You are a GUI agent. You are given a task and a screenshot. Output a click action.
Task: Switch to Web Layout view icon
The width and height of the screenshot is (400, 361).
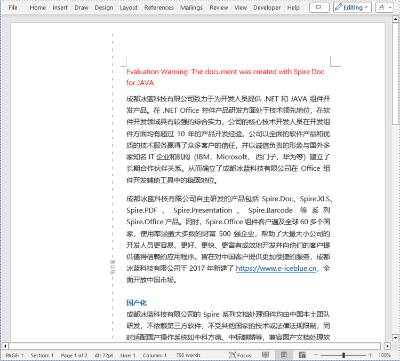point(302,355)
